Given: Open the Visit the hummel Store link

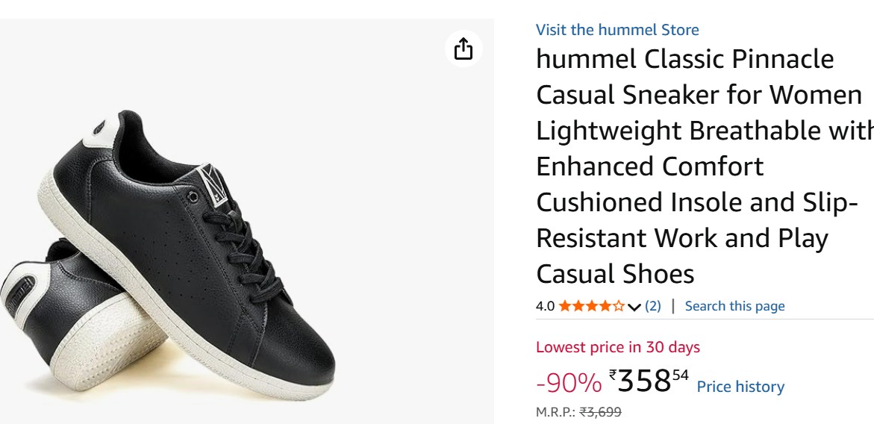Looking at the screenshot, I should pyautogui.click(x=617, y=30).
